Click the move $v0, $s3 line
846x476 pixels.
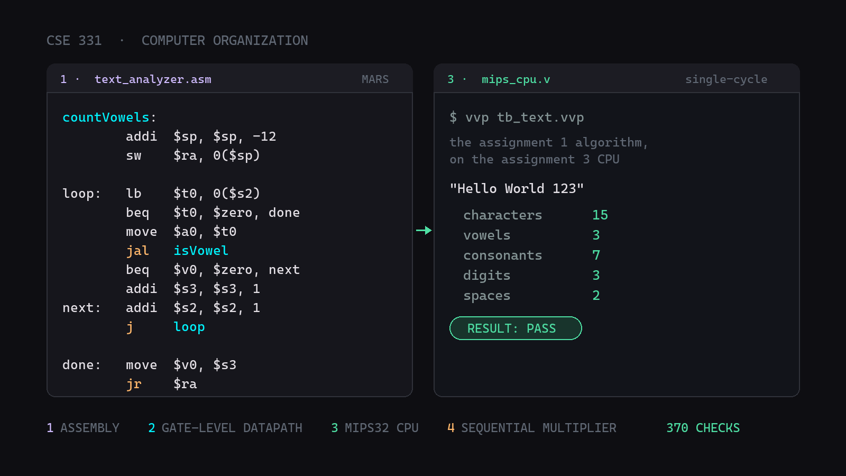(181, 365)
